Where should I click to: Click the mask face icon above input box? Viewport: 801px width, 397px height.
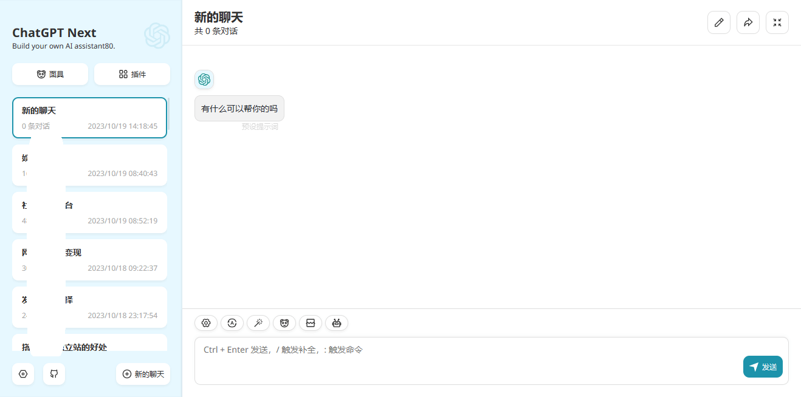(x=284, y=323)
